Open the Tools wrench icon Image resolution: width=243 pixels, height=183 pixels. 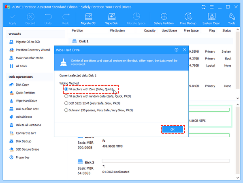[232, 19]
